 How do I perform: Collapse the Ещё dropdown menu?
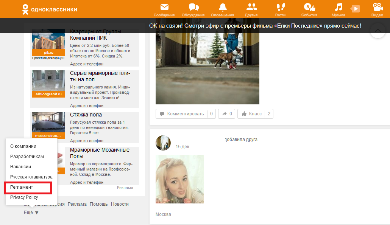pos(31,213)
